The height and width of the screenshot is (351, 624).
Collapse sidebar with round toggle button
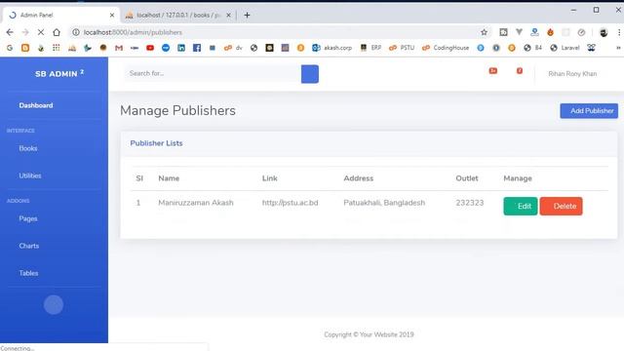[54, 305]
